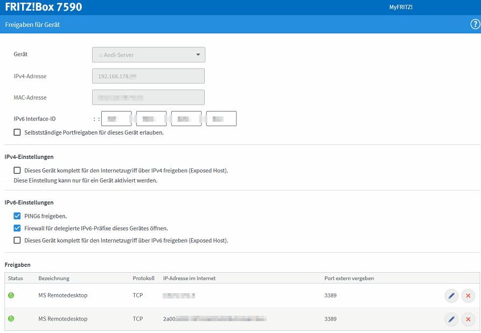
Task: Focus the IPv4-Adresse field
Action: 148,76
